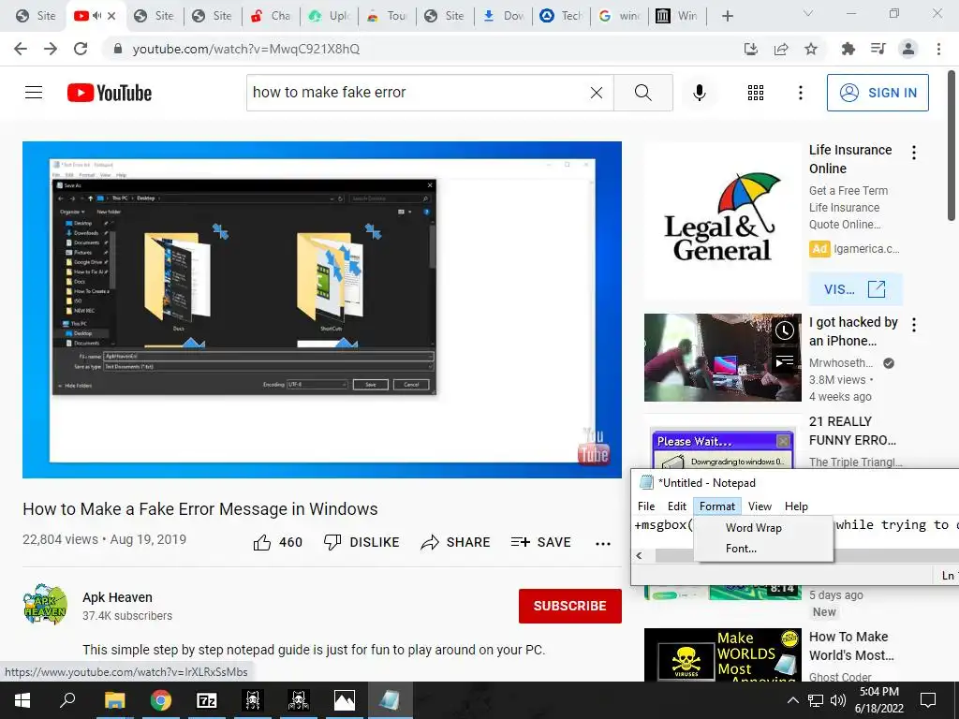Click the SIGN IN button
959x719 pixels.
coord(878,93)
